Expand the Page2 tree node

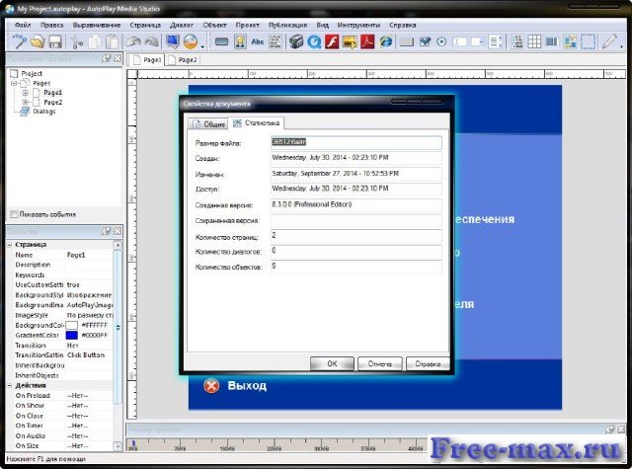click(x=25, y=103)
